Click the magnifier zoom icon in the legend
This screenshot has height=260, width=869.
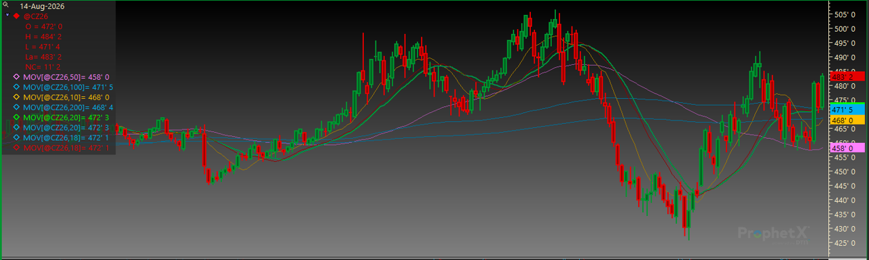(x=5, y=4)
